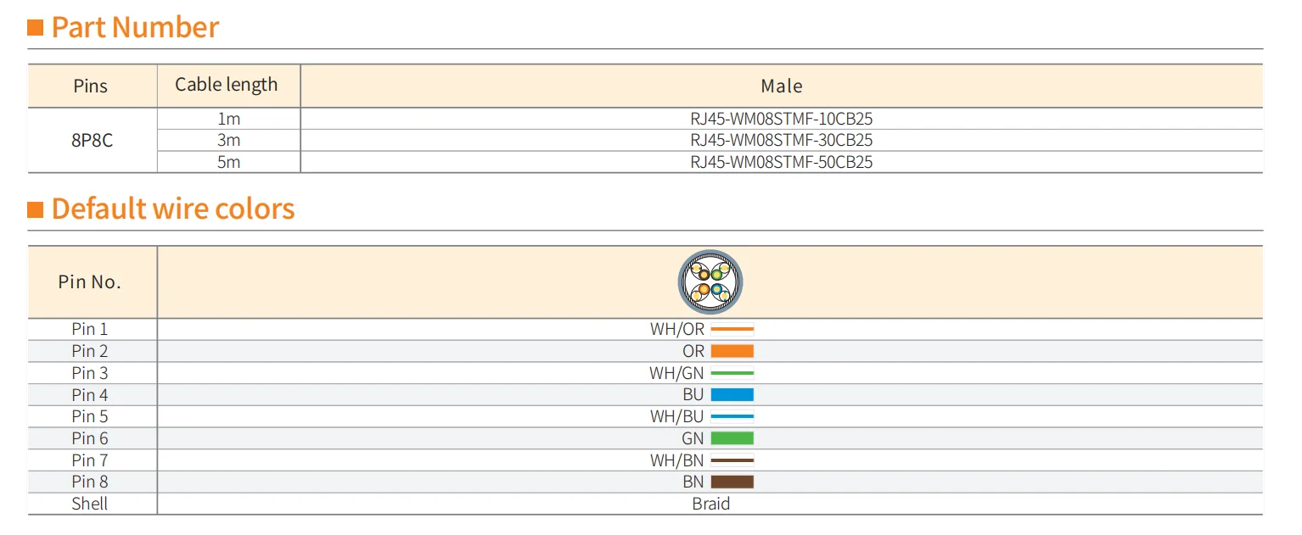
Task: Click the white/brown WH/BN swatch
Action: tap(732, 460)
